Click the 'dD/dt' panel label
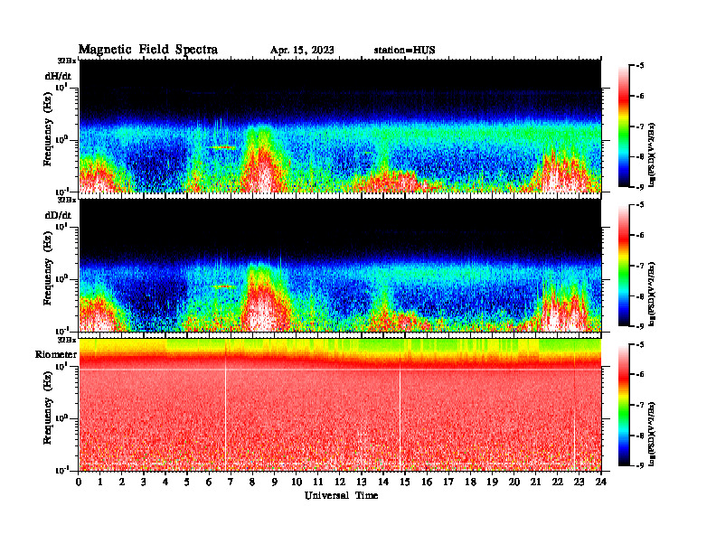 click(x=58, y=215)
